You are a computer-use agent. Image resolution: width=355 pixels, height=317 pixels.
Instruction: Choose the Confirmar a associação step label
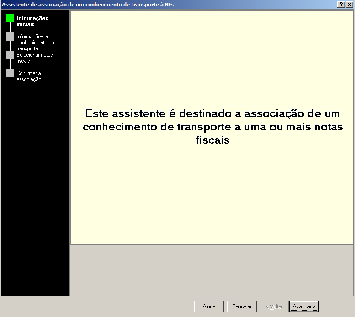tap(29, 76)
